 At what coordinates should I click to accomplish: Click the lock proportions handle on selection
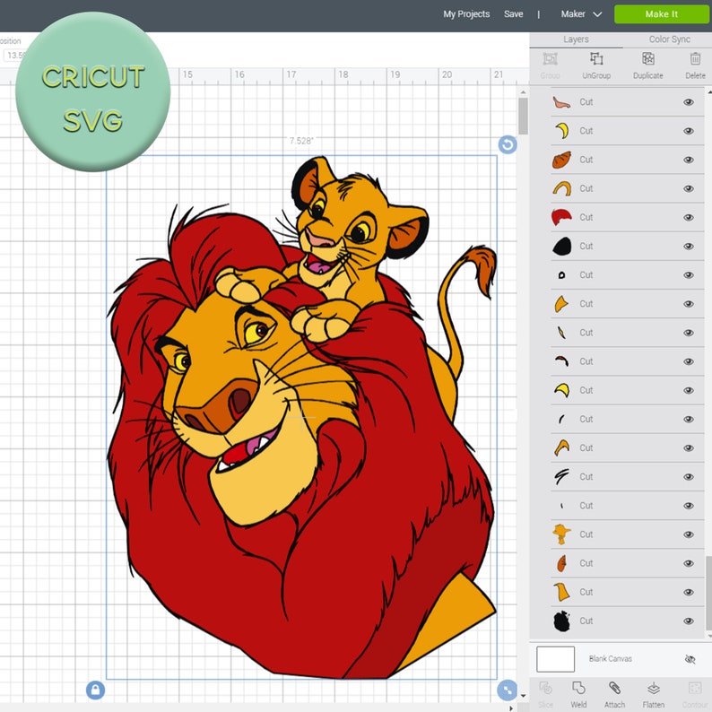[x=95, y=690]
